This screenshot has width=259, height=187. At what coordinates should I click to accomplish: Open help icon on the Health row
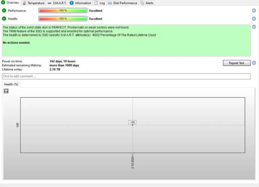point(254,19)
